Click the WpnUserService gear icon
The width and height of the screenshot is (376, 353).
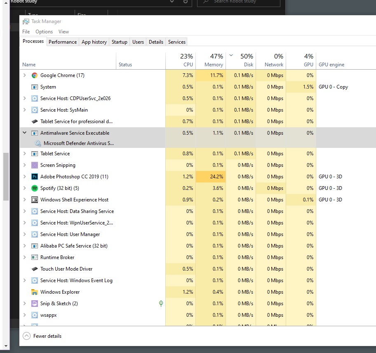[35, 223]
